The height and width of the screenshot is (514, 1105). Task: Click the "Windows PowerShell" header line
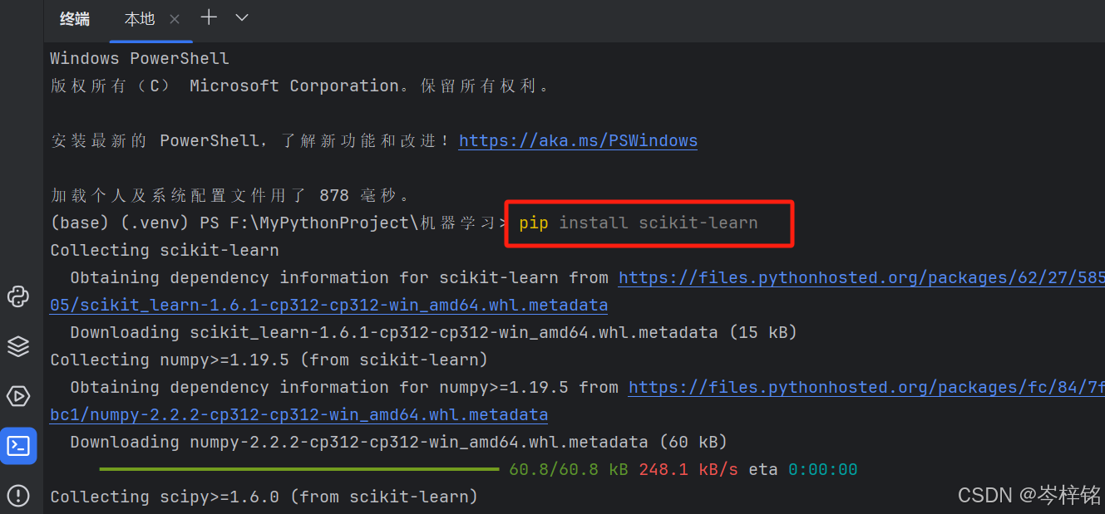140,58
